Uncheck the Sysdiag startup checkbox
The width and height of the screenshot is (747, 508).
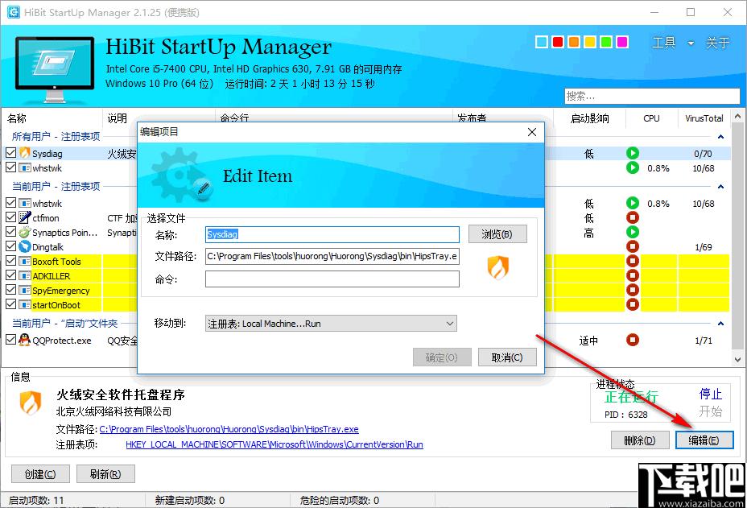[x=11, y=153]
